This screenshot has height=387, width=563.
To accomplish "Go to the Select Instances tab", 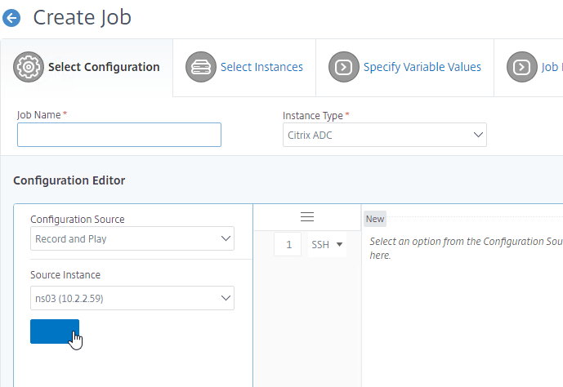I will coord(261,67).
